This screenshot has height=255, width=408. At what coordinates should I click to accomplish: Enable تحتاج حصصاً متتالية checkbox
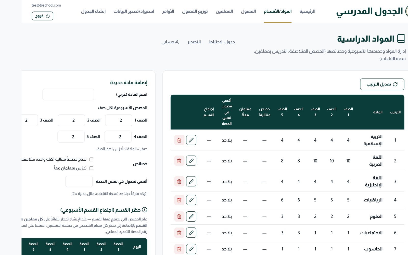click(91, 159)
